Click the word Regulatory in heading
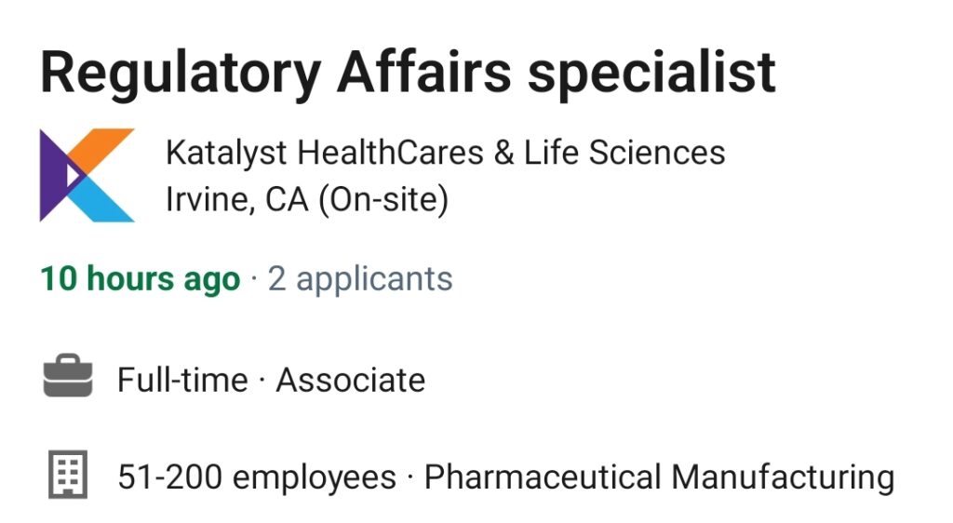The image size is (953, 523). click(181, 74)
